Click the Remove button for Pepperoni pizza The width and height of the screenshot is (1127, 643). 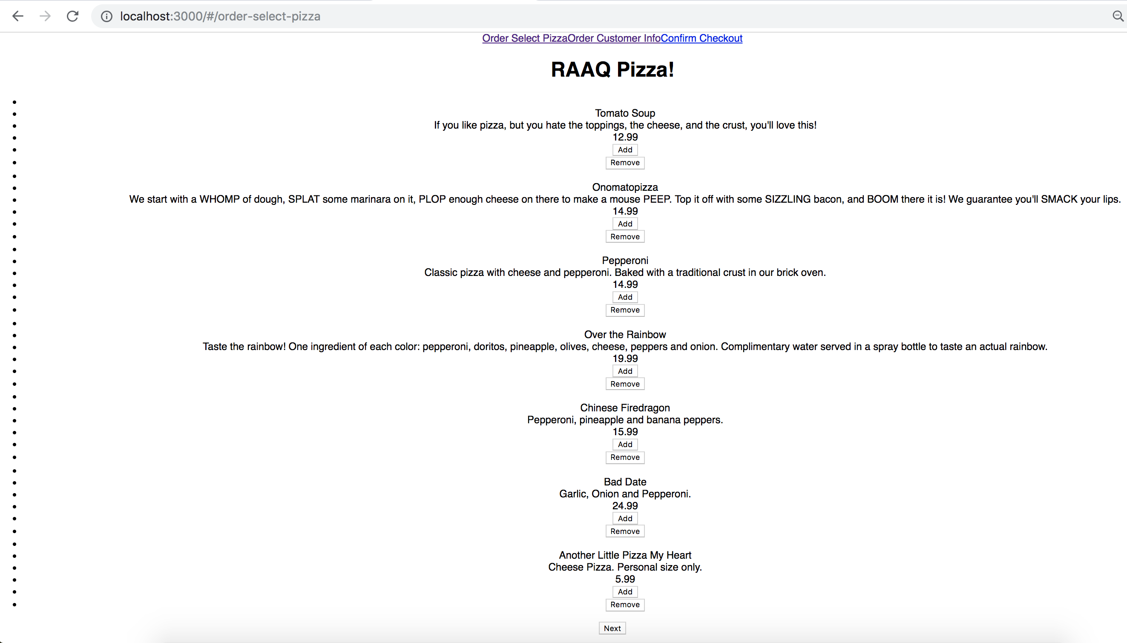(625, 310)
